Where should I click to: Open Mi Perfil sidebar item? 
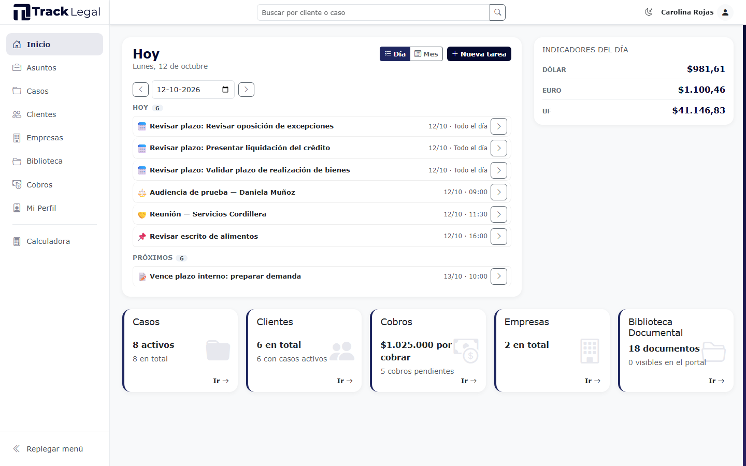(54, 208)
